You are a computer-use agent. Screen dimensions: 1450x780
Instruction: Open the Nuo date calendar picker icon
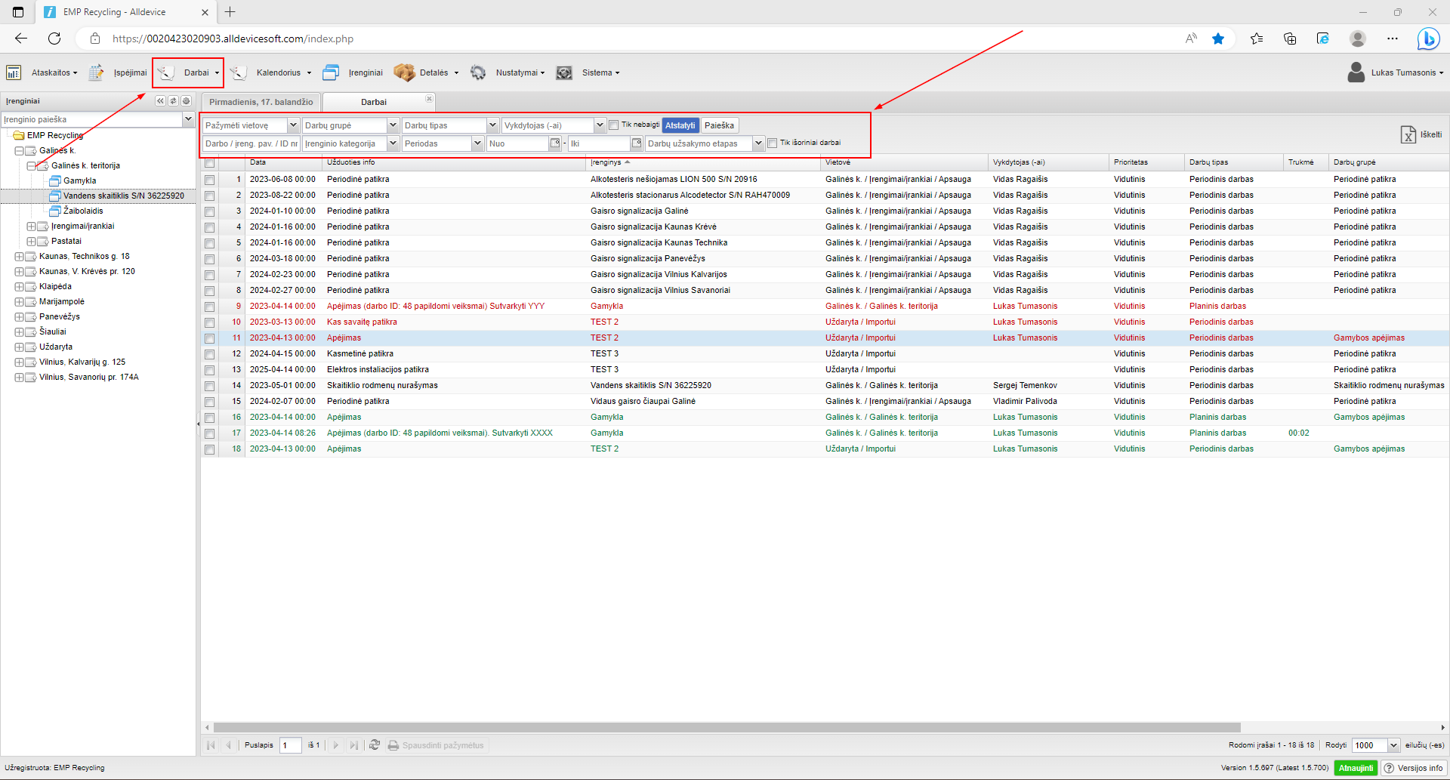(555, 143)
